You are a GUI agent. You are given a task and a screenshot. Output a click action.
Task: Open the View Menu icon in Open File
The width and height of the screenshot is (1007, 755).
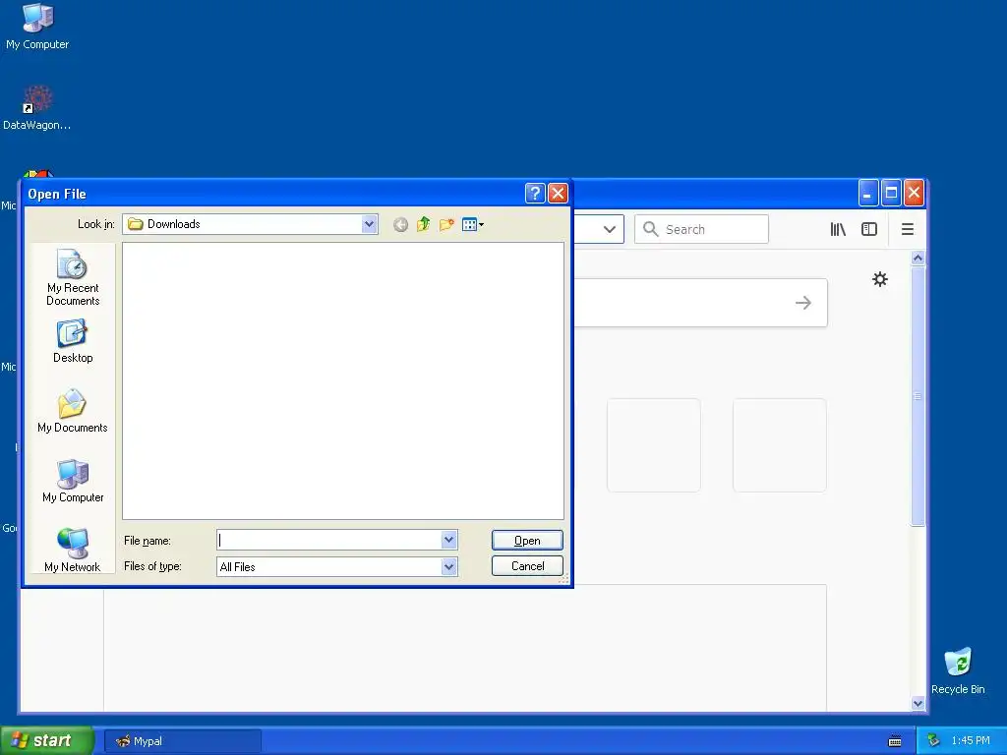(473, 225)
